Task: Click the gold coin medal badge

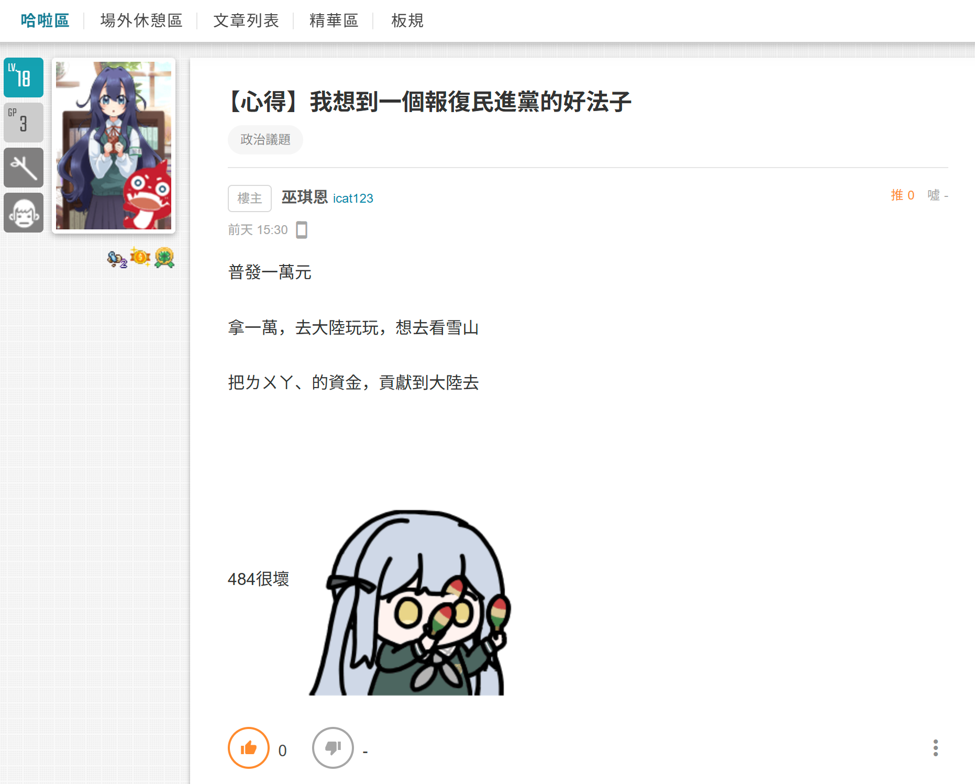Action: [140, 257]
